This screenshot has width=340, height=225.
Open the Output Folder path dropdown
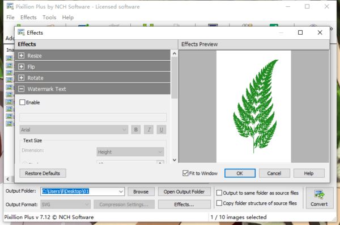pos(121,191)
